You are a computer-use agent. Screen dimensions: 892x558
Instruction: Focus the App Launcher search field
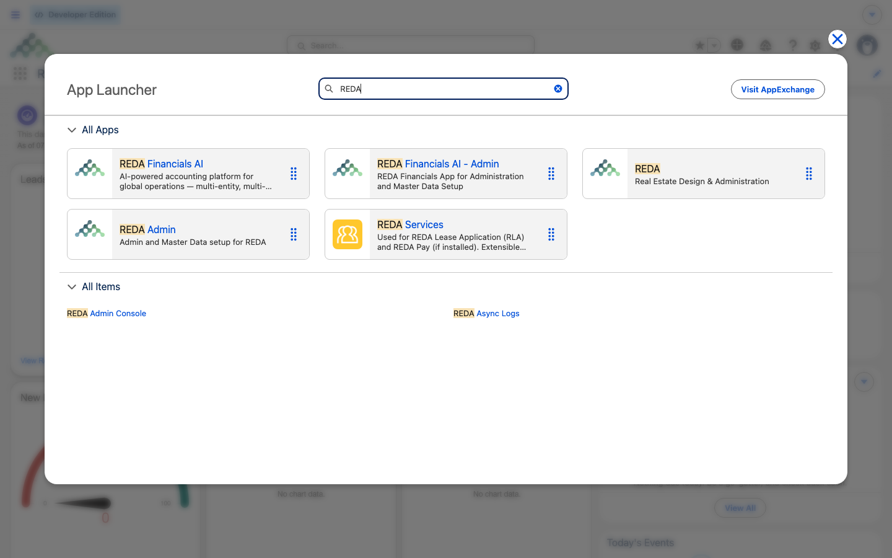(444, 89)
